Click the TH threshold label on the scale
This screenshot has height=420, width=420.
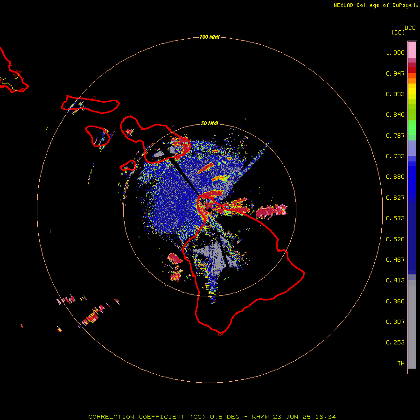click(x=401, y=364)
